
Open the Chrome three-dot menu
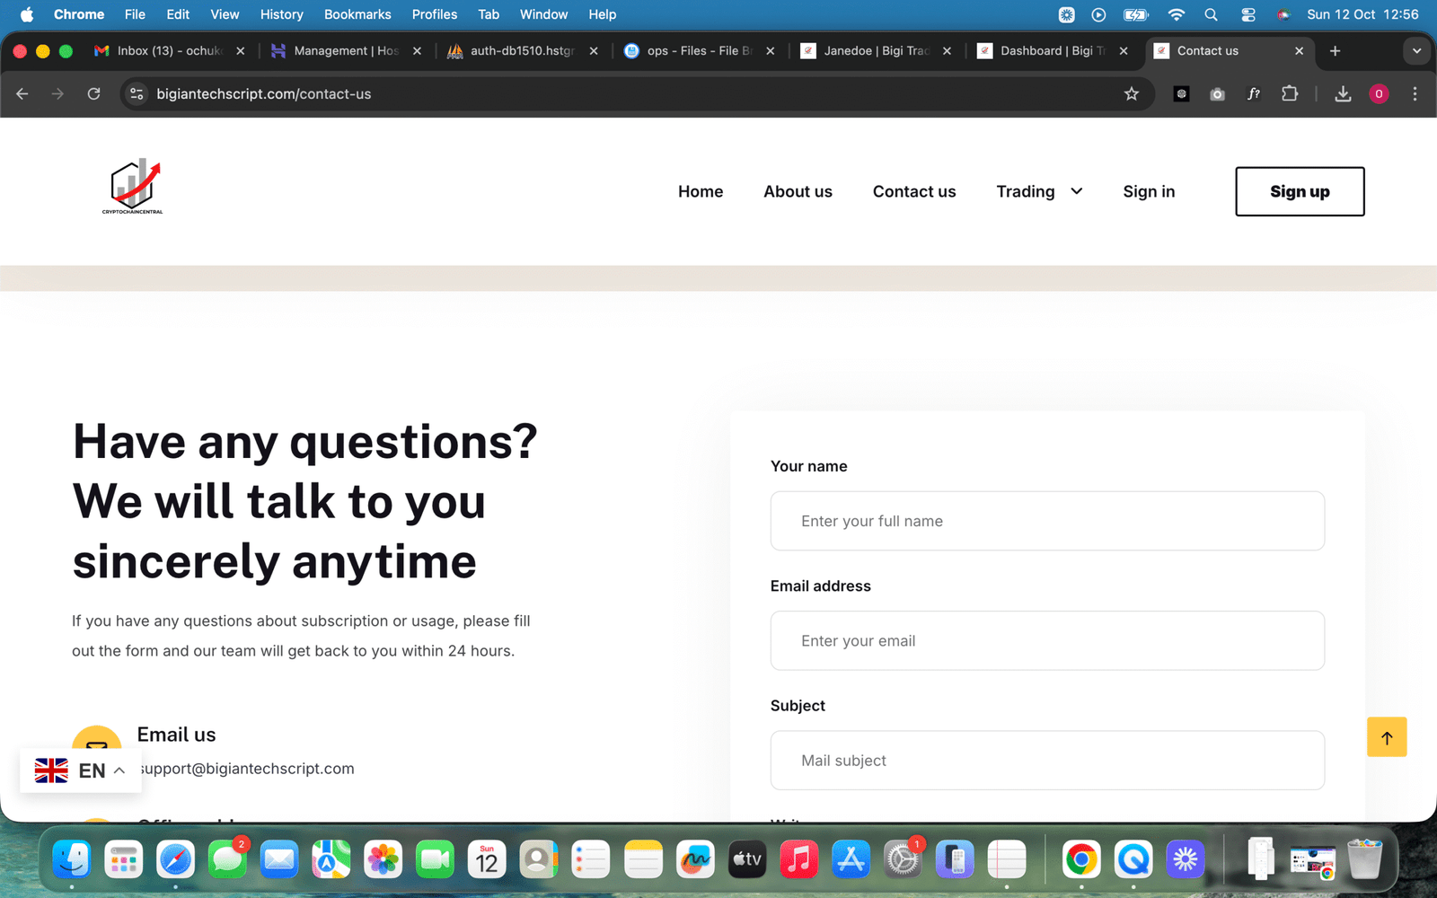pyautogui.click(x=1415, y=94)
